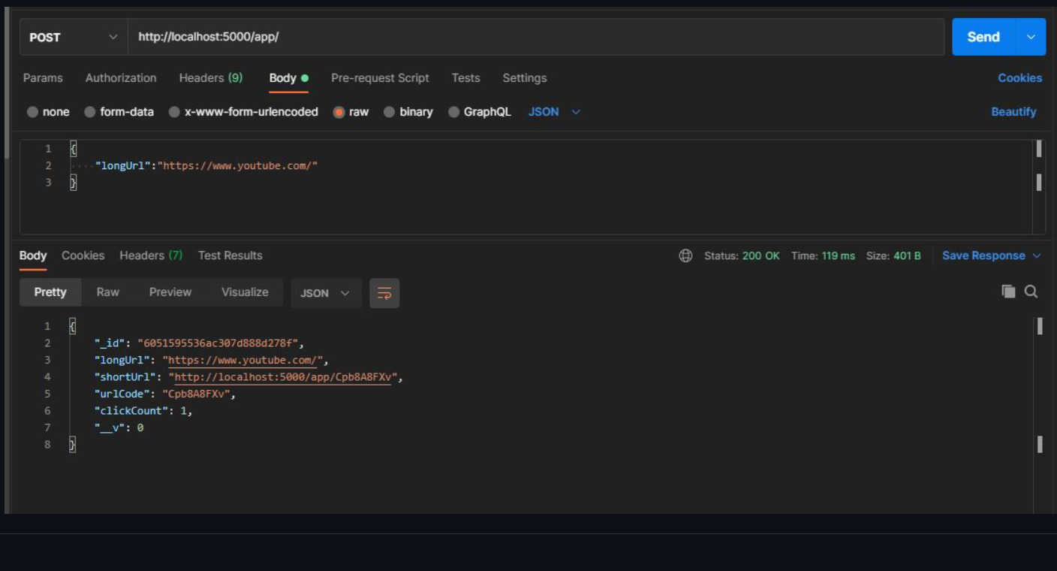Open the request Headers (9) tab
1057x571 pixels.
point(211,78)
